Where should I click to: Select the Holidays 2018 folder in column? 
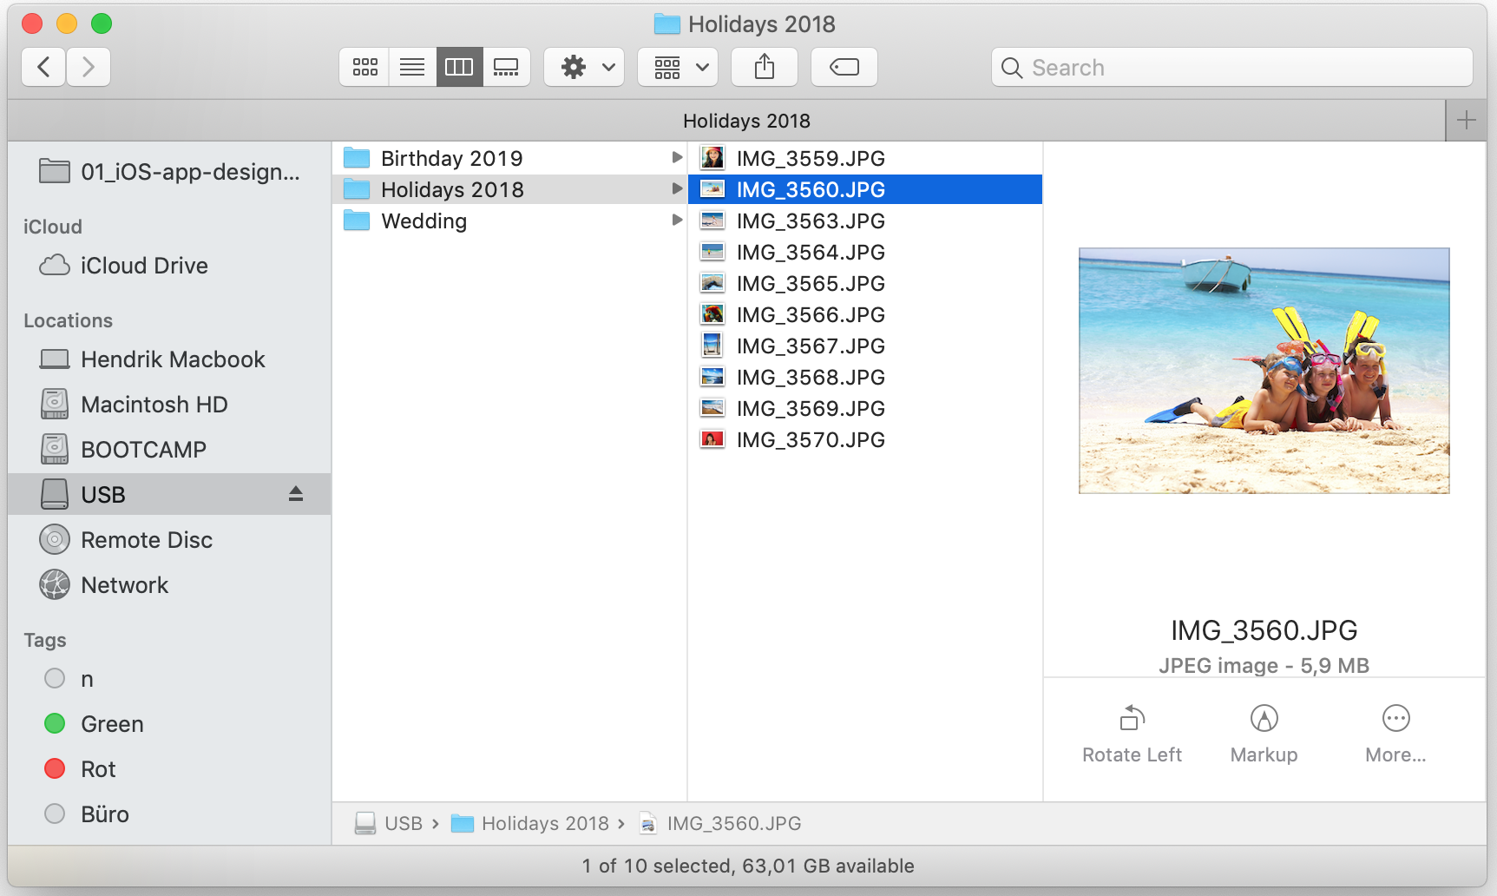(x=510, y=189)
